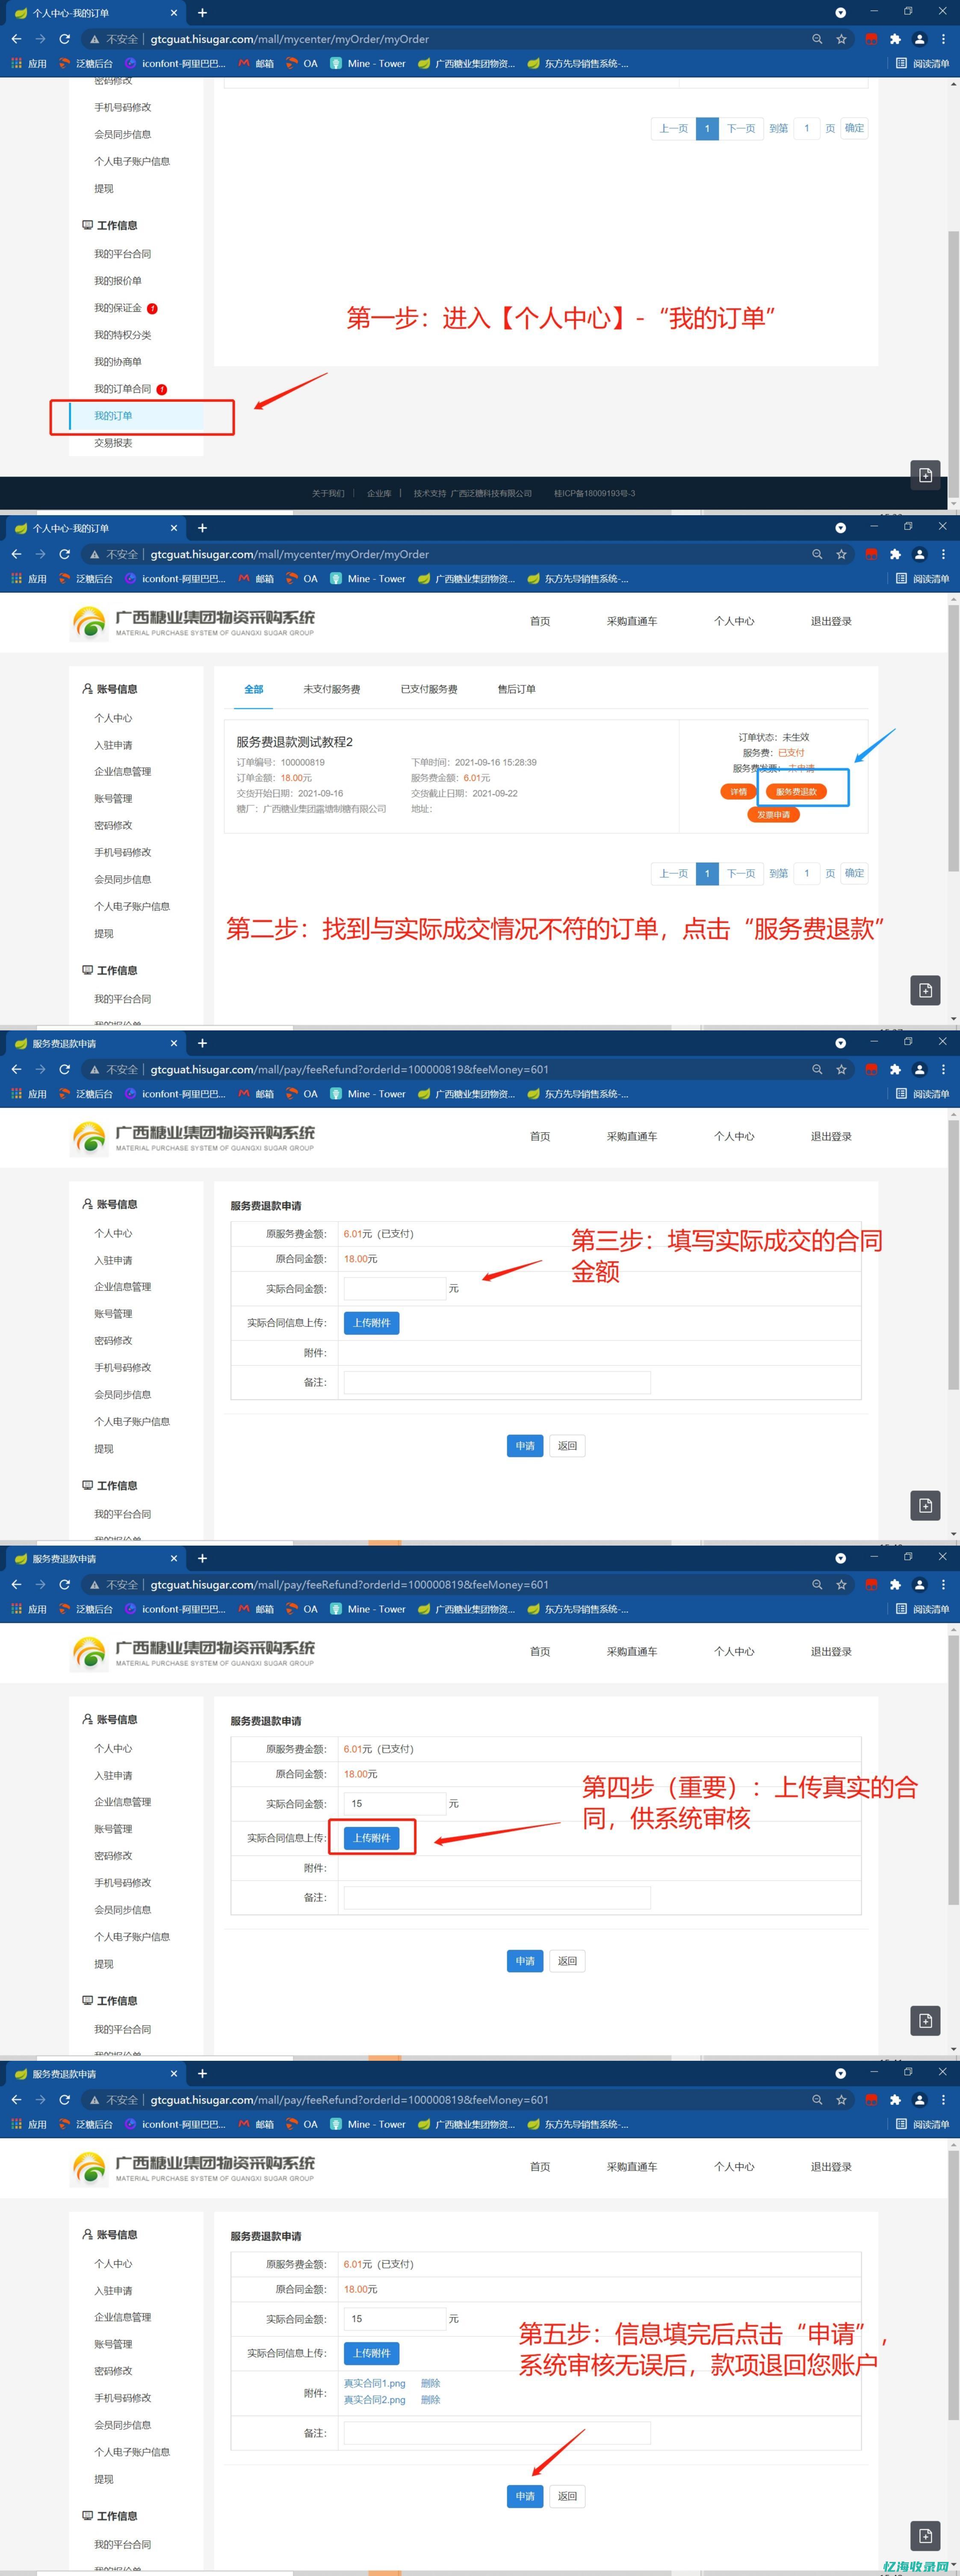The image size is (960, 2576).
Task: Click 首页 in the 第四步 window navigation
Action: [540, 1651]
